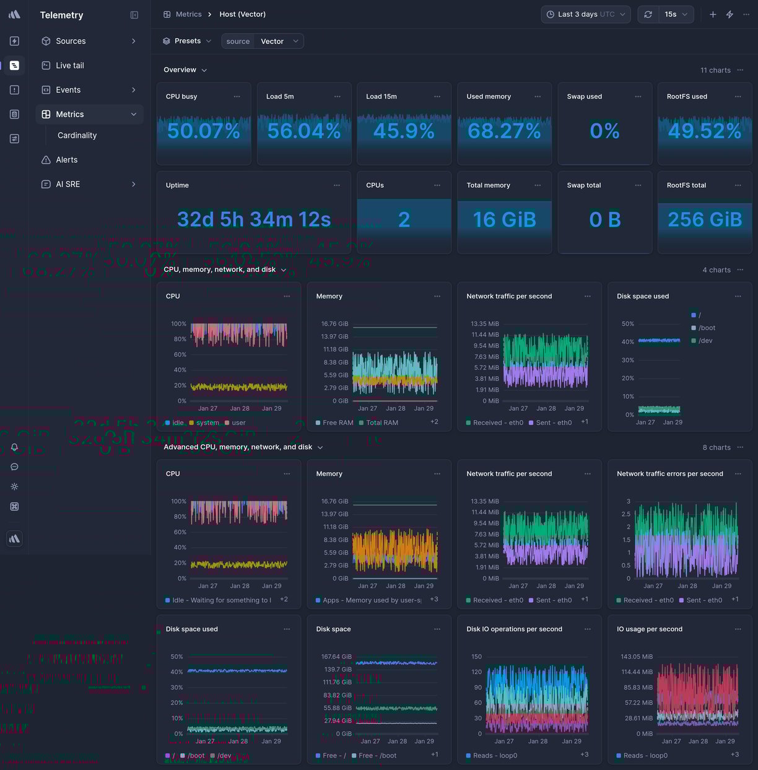758x770 pixels.
Task: Click the notifications bell icon
Action: click(14, 447)
